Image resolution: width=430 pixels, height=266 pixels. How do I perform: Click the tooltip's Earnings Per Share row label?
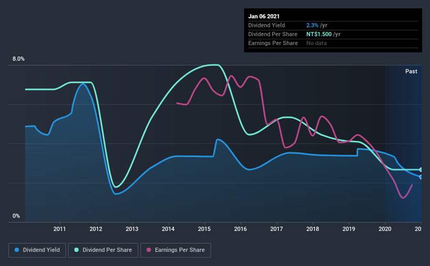coord(273,43)
